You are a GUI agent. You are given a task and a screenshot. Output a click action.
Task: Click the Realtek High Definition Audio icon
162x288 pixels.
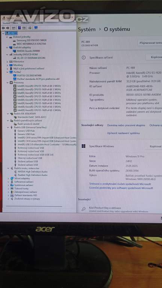15,175
